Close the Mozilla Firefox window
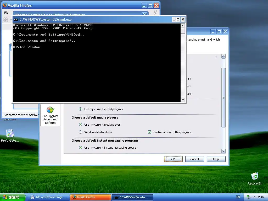This screenshot has height=201, width=268. (x=157, y=5)
